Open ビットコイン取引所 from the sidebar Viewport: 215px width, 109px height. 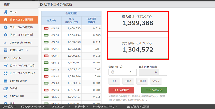(x=19, y=35)
